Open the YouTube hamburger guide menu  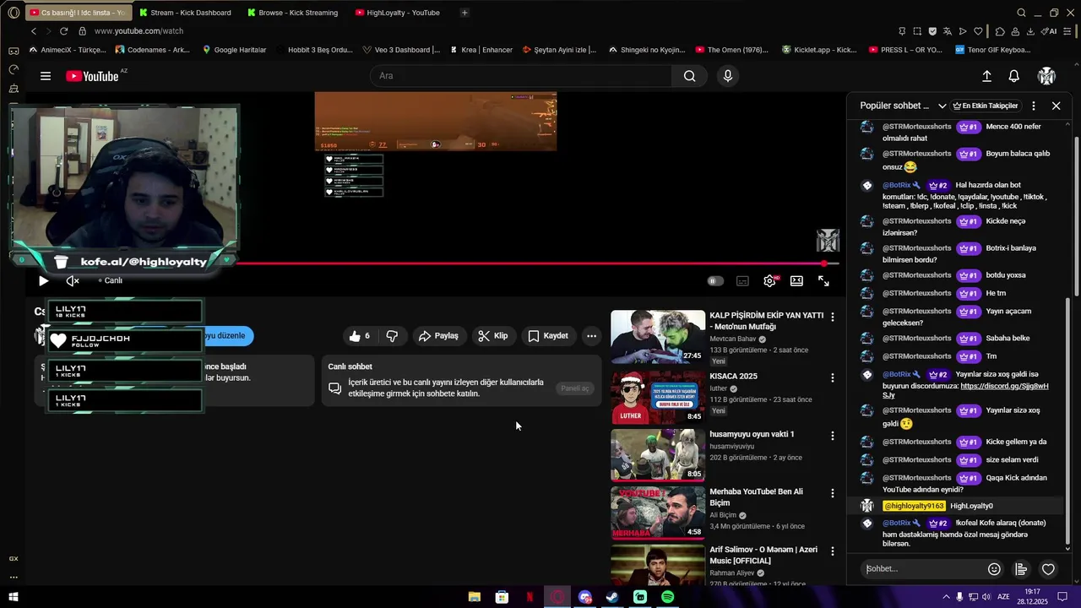[x=46, y=76]
